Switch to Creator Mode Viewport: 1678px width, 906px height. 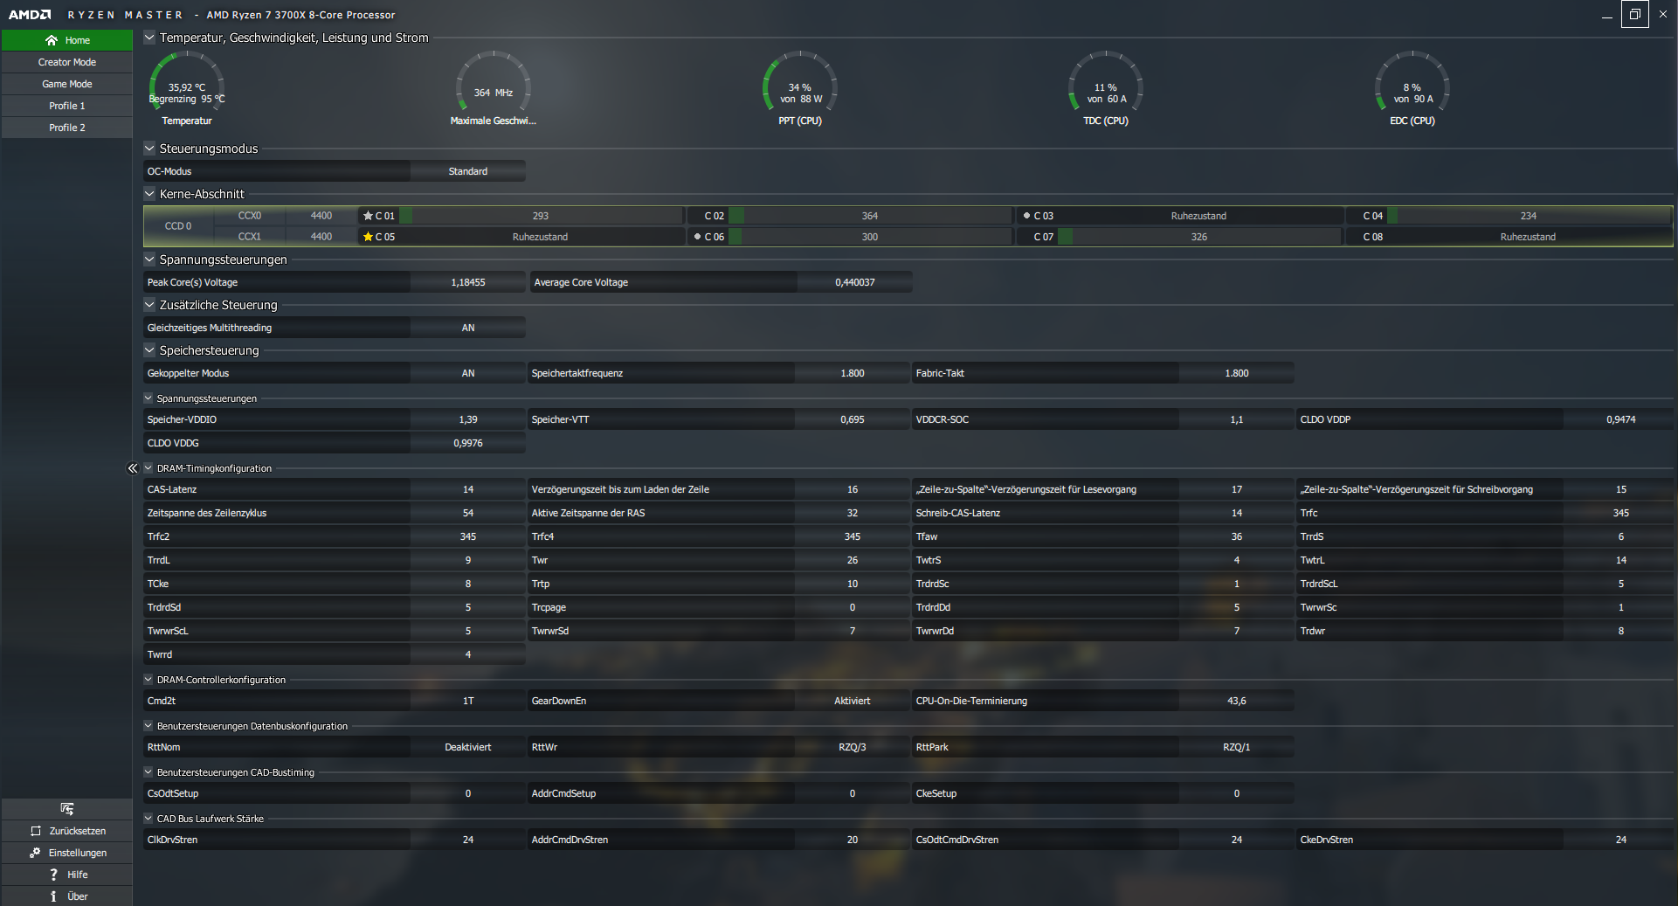coord(67,62)
